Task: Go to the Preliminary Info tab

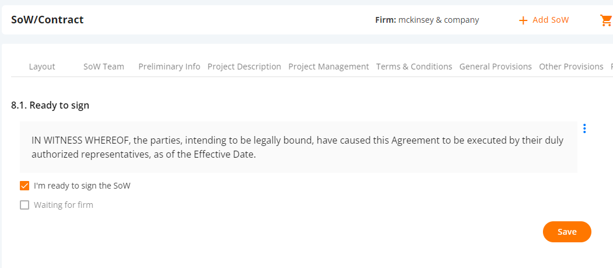Action: 169,67
